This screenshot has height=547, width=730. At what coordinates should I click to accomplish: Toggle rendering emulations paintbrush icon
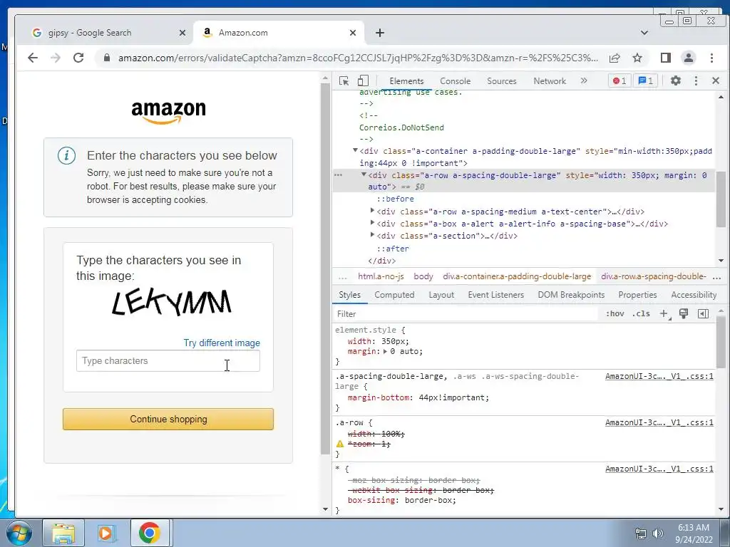tap(684, 314)
